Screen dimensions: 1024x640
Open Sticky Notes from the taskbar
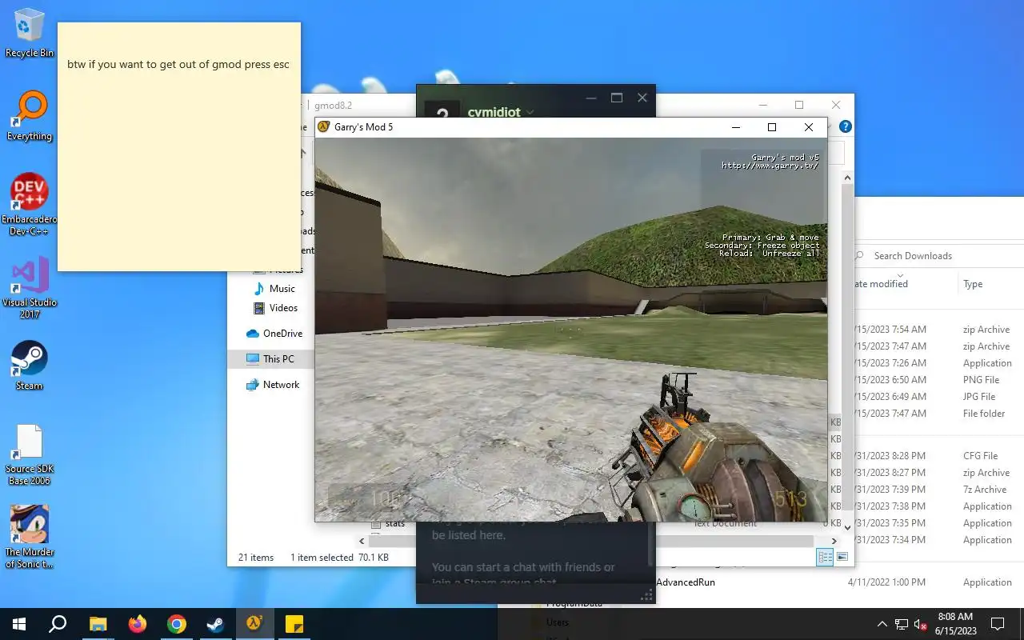(294, 624)
